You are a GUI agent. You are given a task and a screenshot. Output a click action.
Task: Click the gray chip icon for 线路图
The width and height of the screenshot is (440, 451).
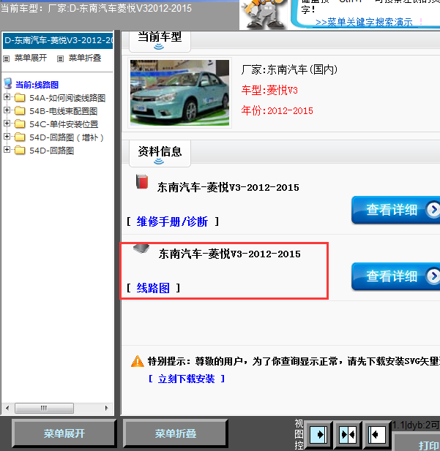tap(141, 249)
